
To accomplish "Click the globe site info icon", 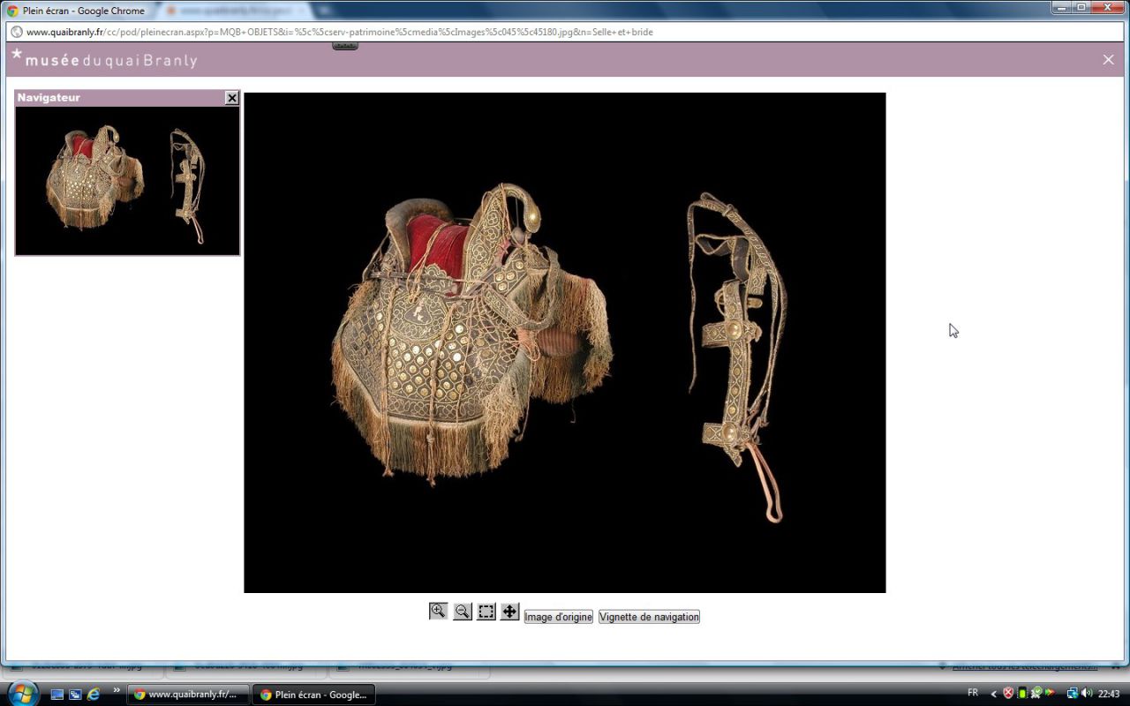I will click(x=16, y=32).
